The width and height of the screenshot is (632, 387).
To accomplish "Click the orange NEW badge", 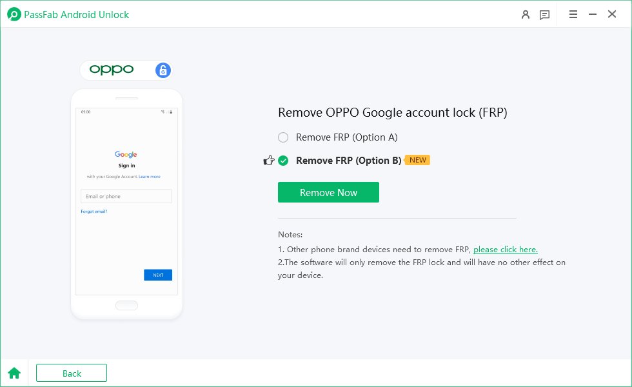I will click(x=417, y=159).
